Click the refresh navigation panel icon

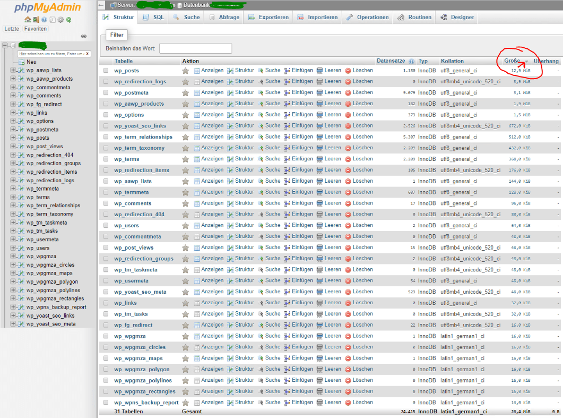pyautogui.click(x=68, y=20)
